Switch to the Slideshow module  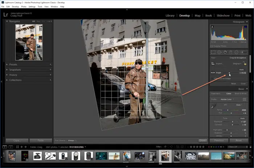coord(223,16)
